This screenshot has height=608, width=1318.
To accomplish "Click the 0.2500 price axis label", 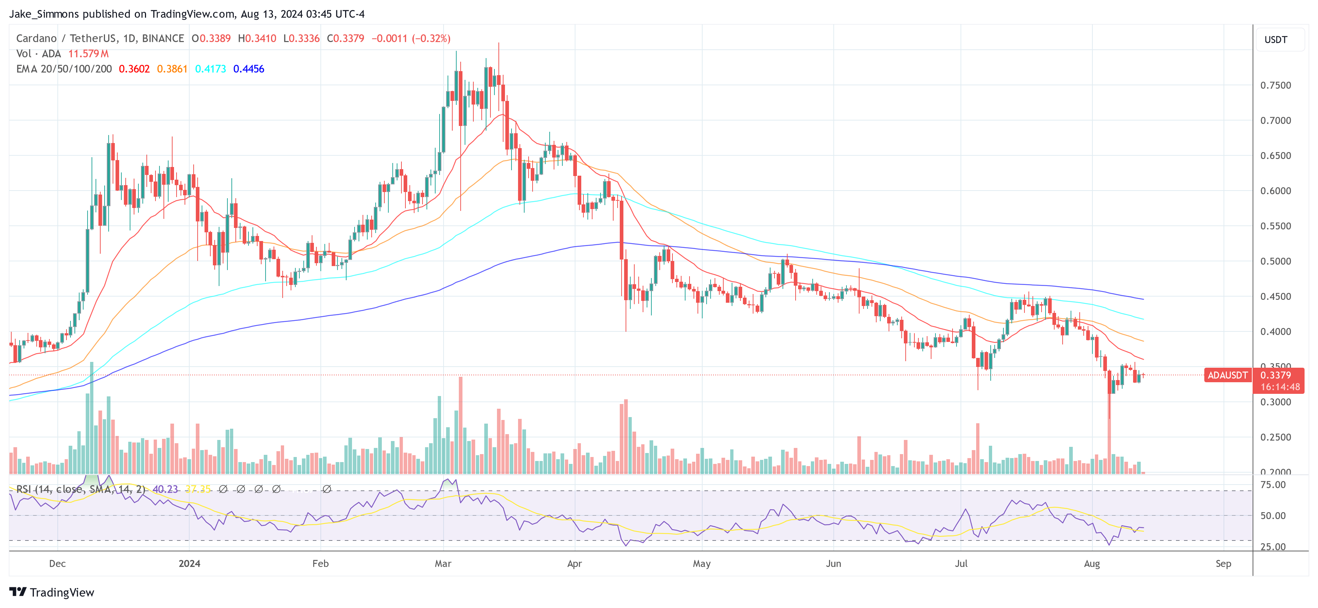I will tap(1275, 437).
